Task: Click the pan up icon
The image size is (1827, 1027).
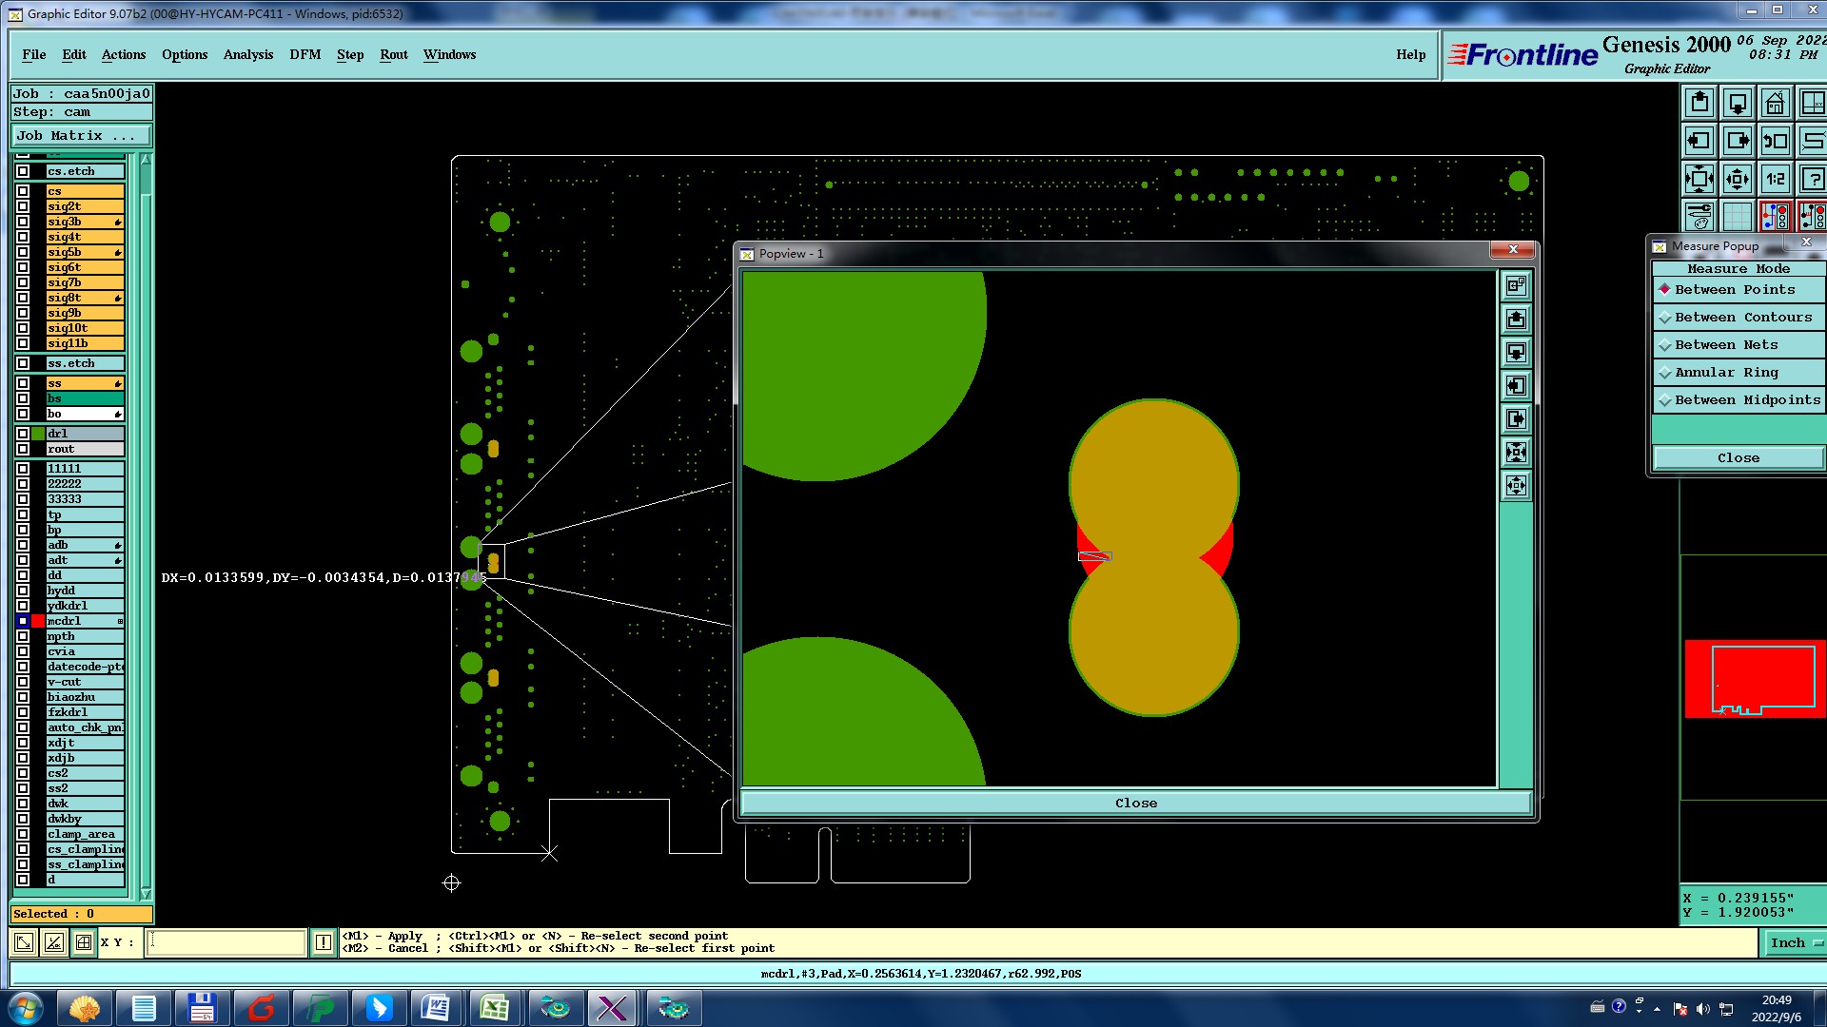Action: tap(1699, 103)
